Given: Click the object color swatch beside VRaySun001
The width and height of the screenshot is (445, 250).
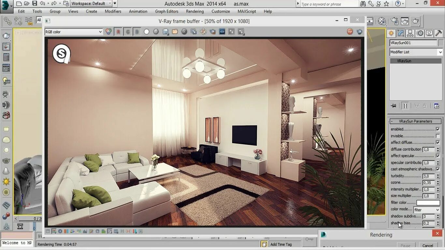Looking at the screenshot, I should [x=441, y=43].
